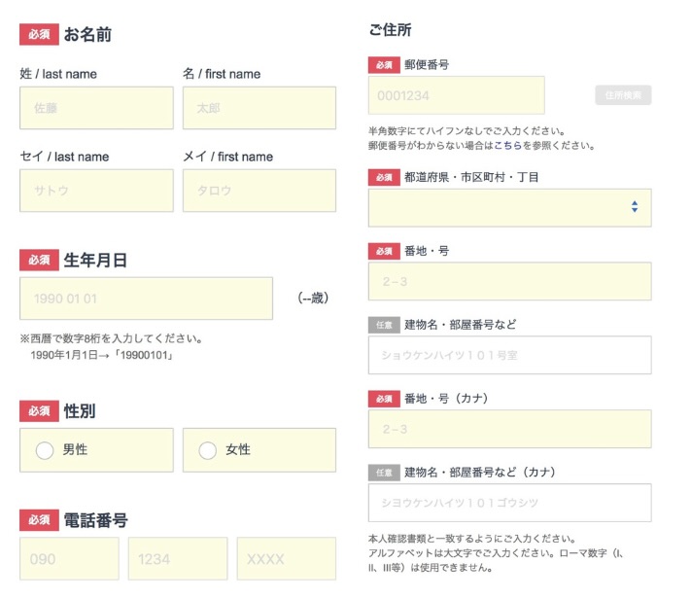Focus the 建物名・部屋番号など field
The height and width of the screenshot is (599, 691).
click(509, 355)
